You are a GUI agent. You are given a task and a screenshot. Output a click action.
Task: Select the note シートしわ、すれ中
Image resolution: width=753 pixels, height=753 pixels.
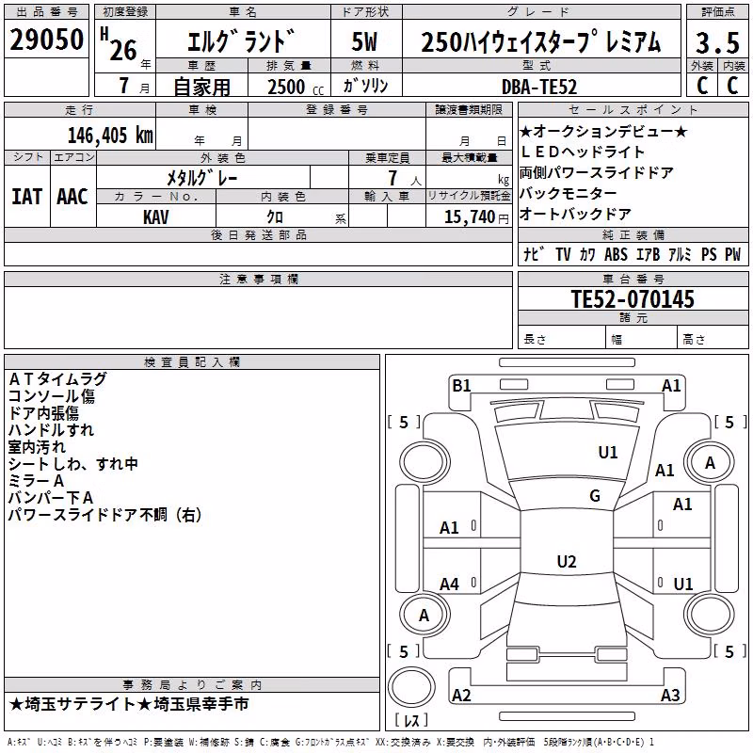[73, 464]
